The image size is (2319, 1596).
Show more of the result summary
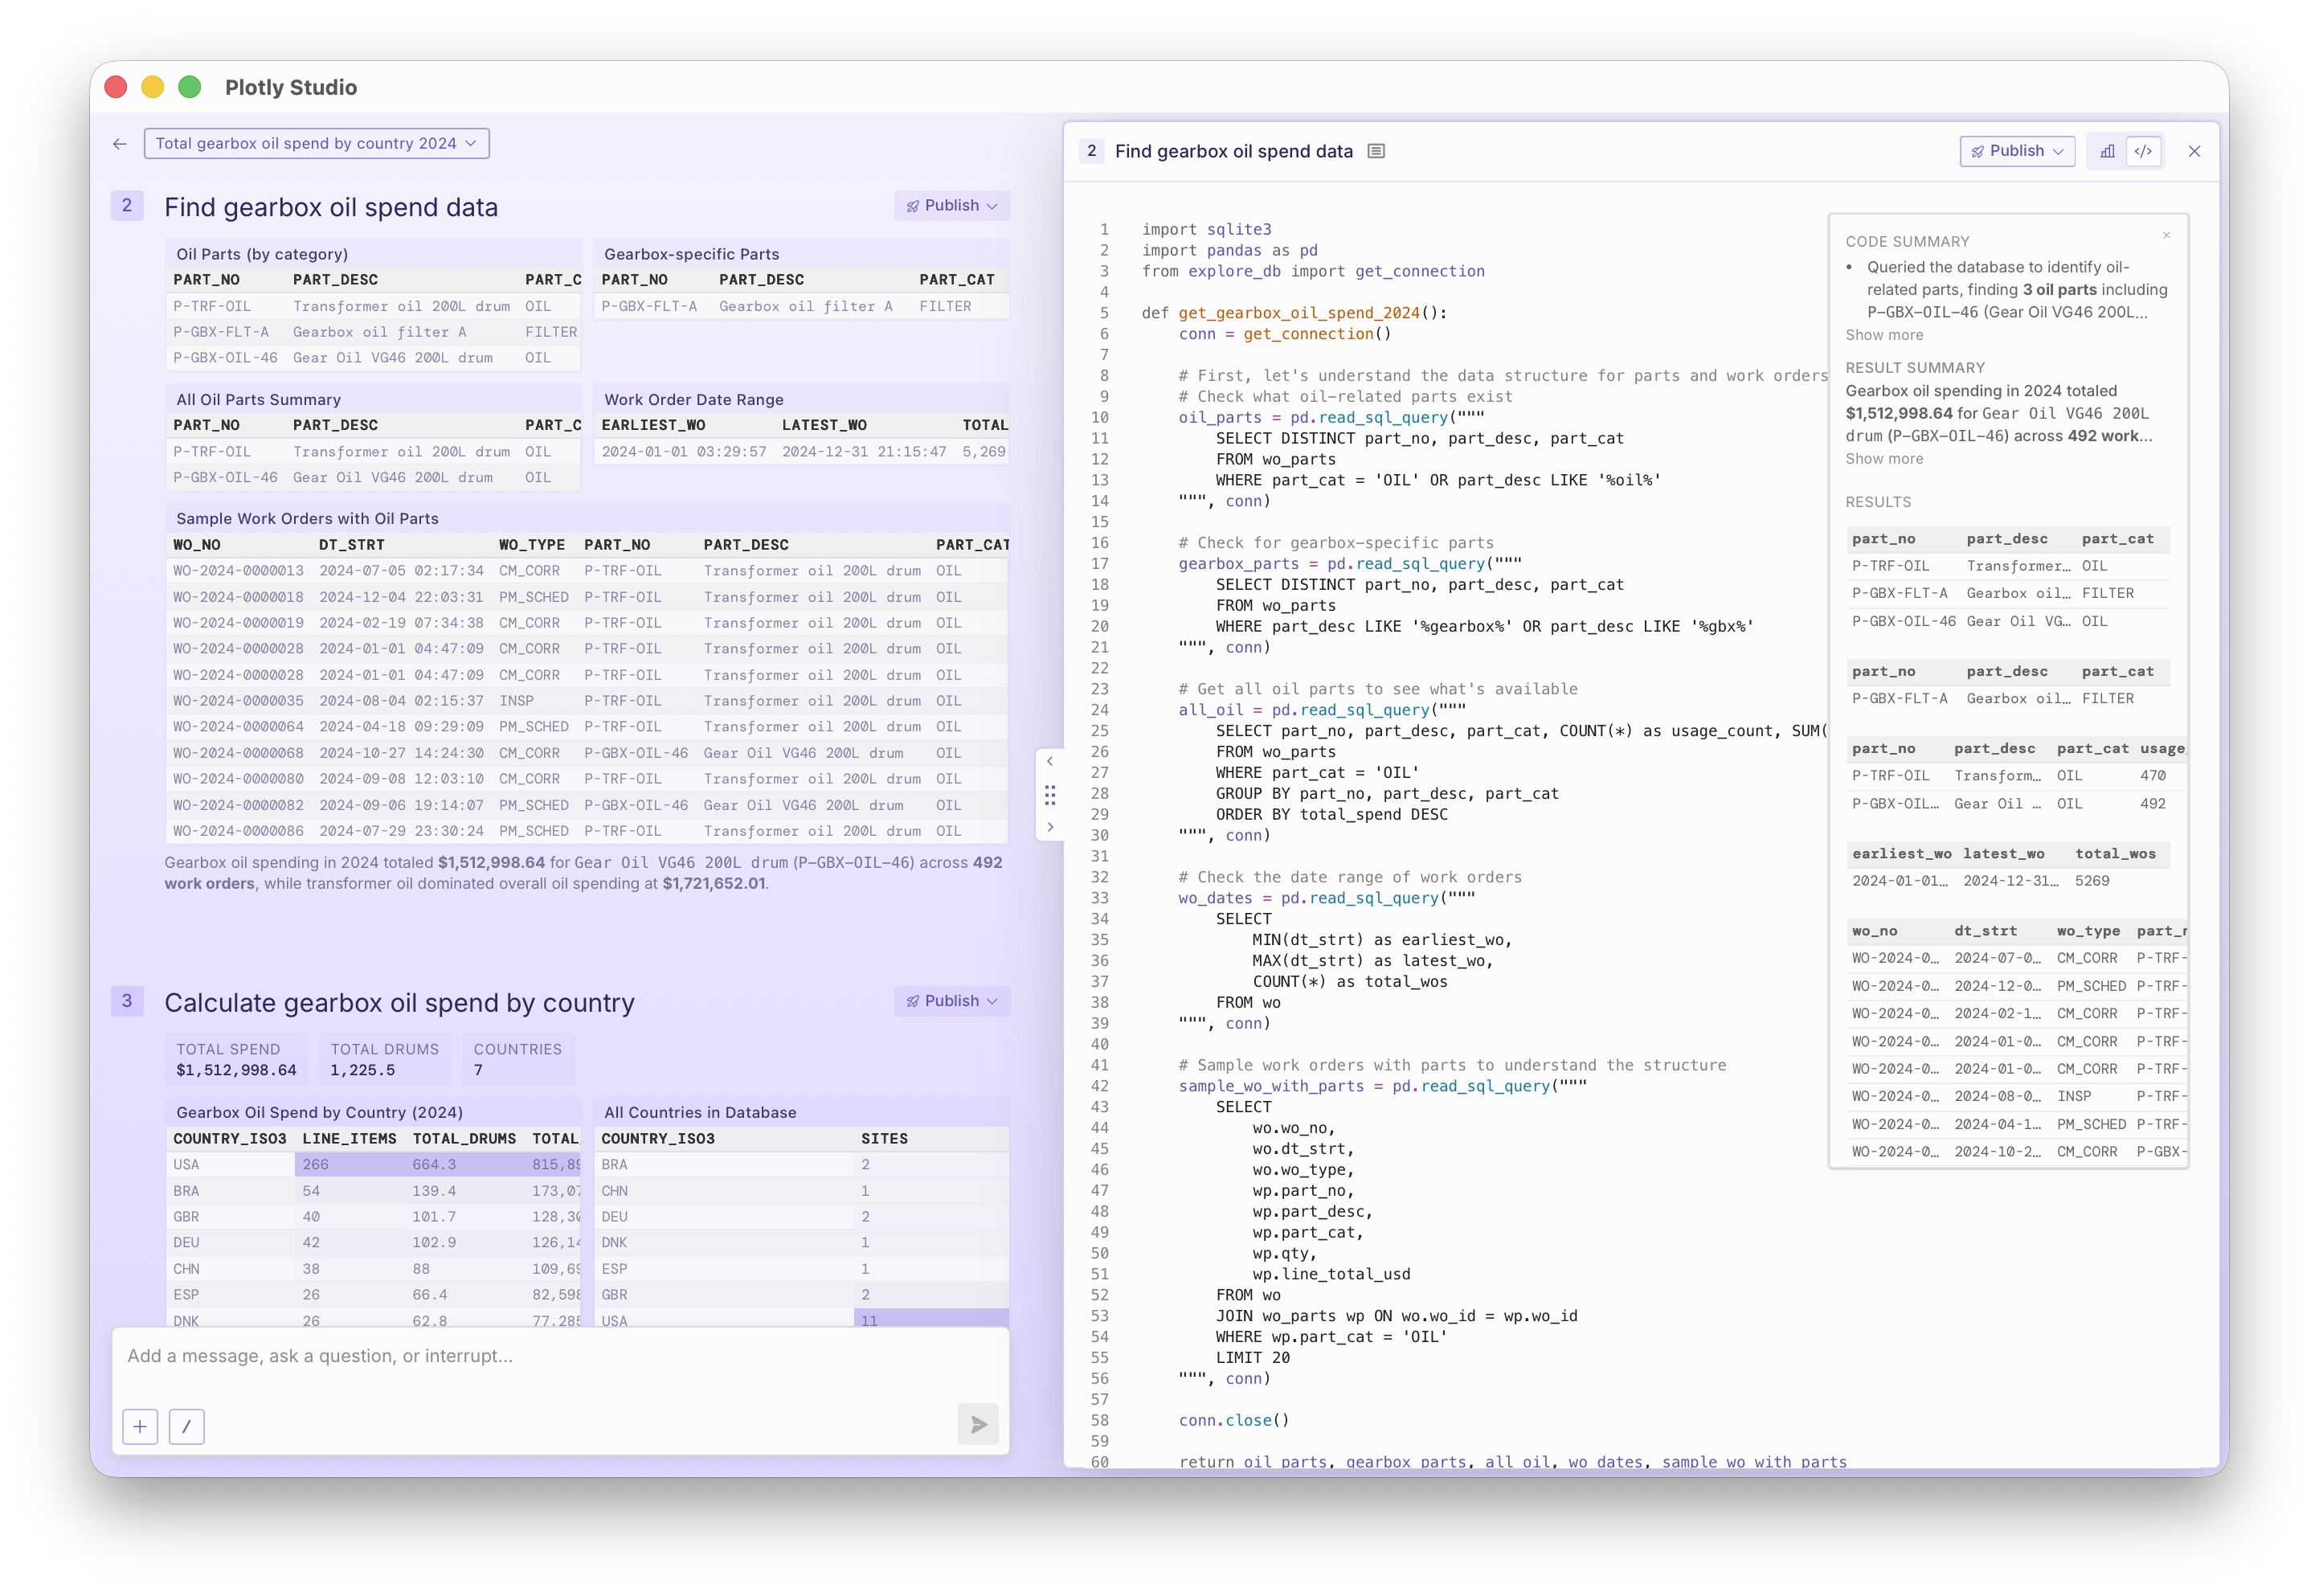[1884, 459]
